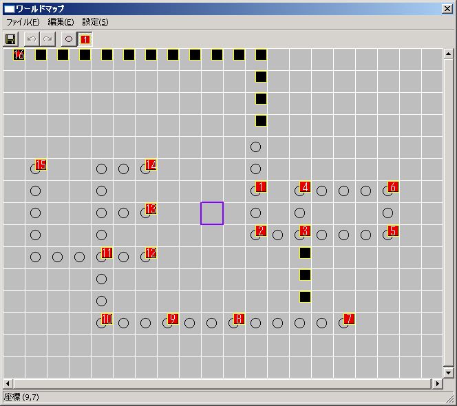This screenshot has width=457, height=406.
Task: Click the horizontal scrollbar right arrow
Action: 437,383
